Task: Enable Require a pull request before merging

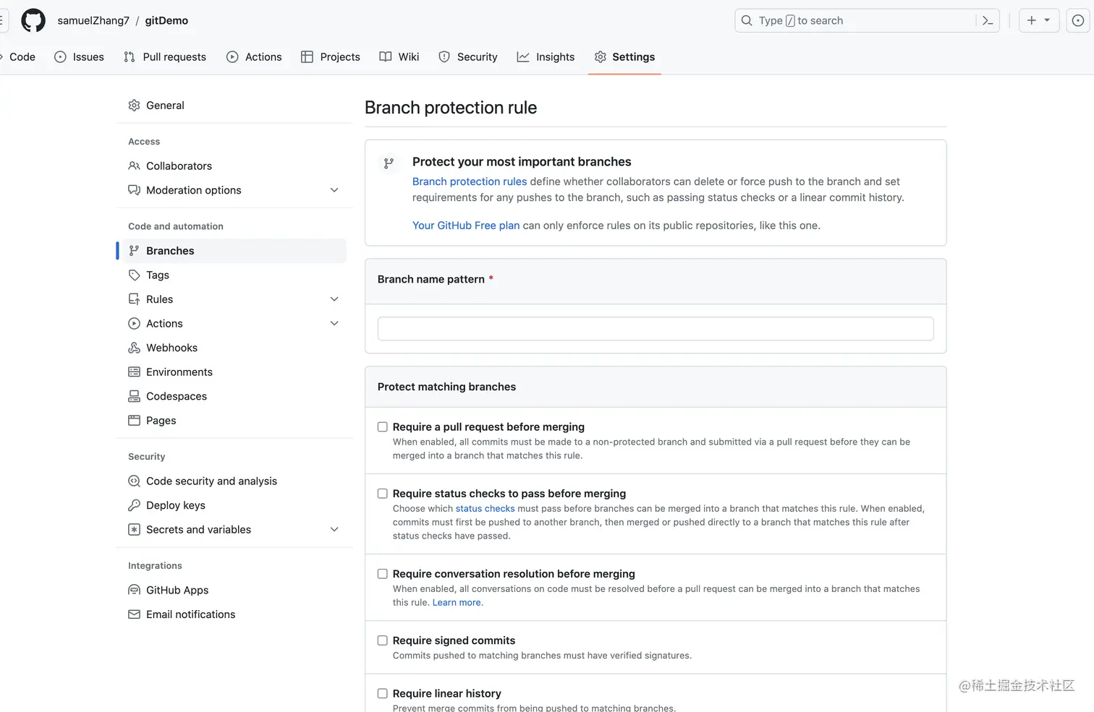Action: 383,427
